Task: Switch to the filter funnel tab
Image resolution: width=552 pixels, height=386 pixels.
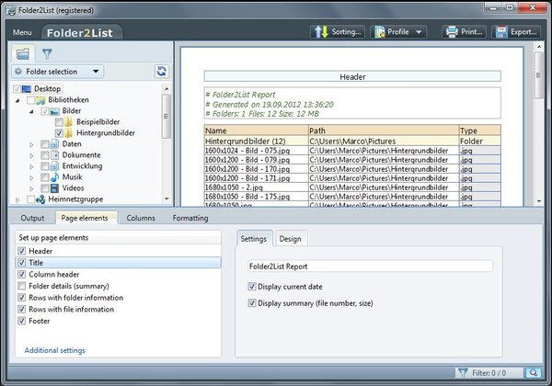Action: coord(46,53)
